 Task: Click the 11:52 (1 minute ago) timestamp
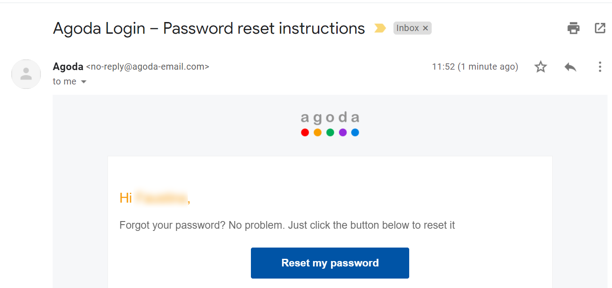[475, 67]
